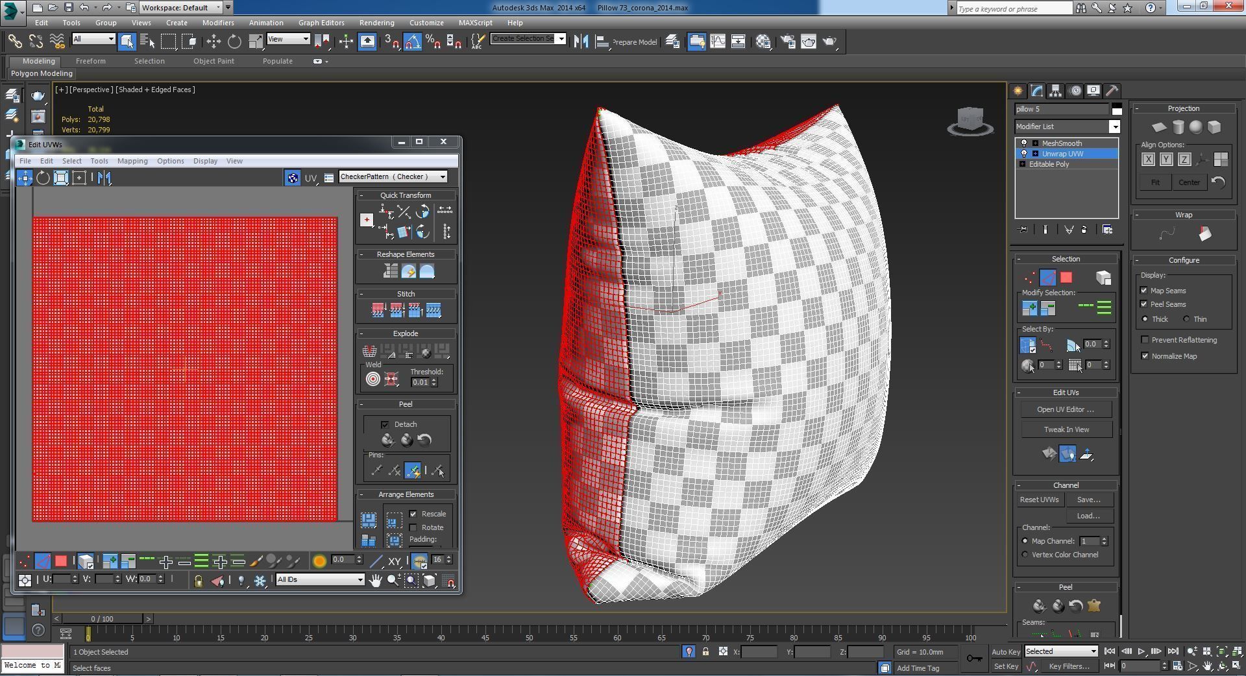Click the pillow object color swatch

tap(1116, 109)
